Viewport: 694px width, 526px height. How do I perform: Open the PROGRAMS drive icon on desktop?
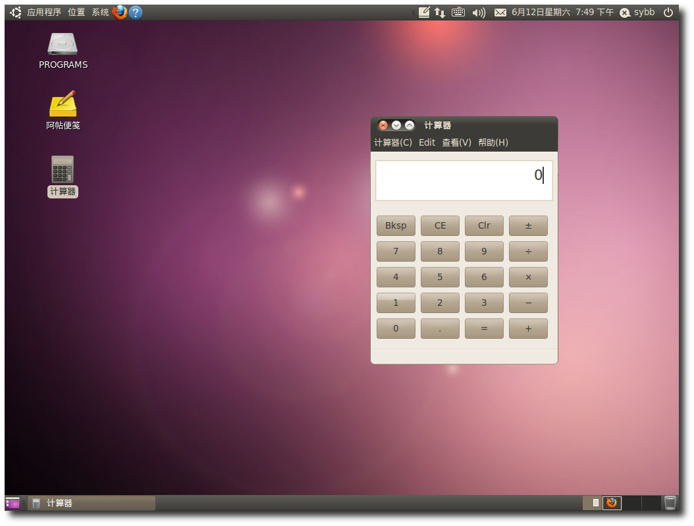63,51
